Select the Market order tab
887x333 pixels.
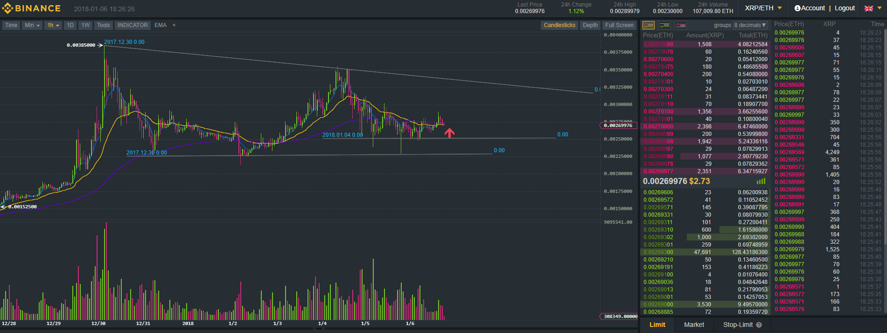click(694, 325)
